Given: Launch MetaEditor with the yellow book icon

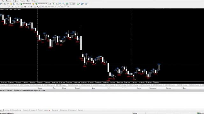Looking at the screenshot, I should coord(33,4).
